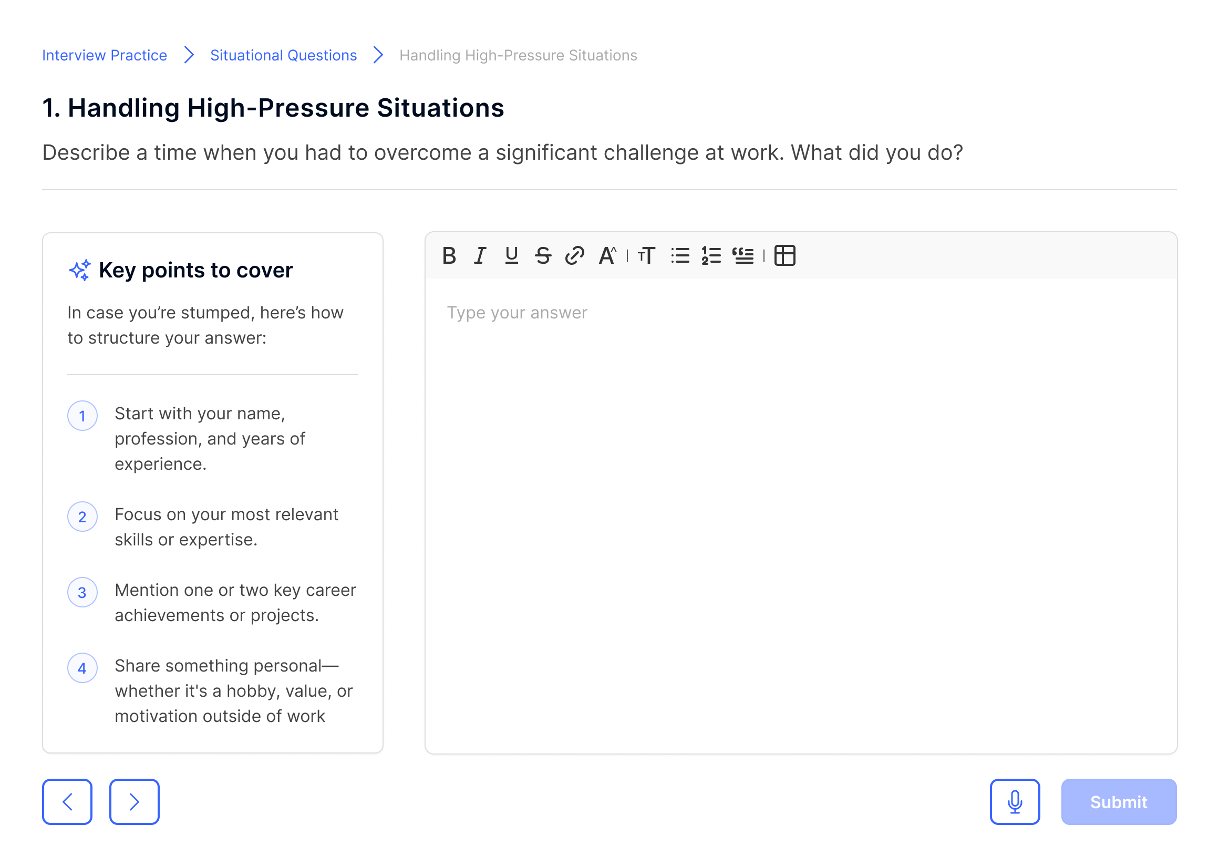Image resolution: width=1219 pixels, height=867 pixels.
Task: Insert a numbered list
Action: point(711,256)
